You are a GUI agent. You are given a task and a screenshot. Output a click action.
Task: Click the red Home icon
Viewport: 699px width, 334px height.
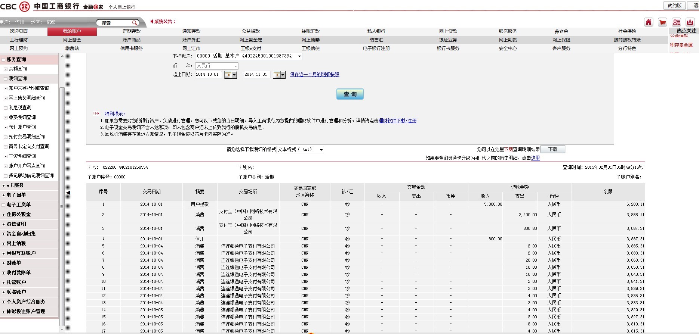[649, 22]
